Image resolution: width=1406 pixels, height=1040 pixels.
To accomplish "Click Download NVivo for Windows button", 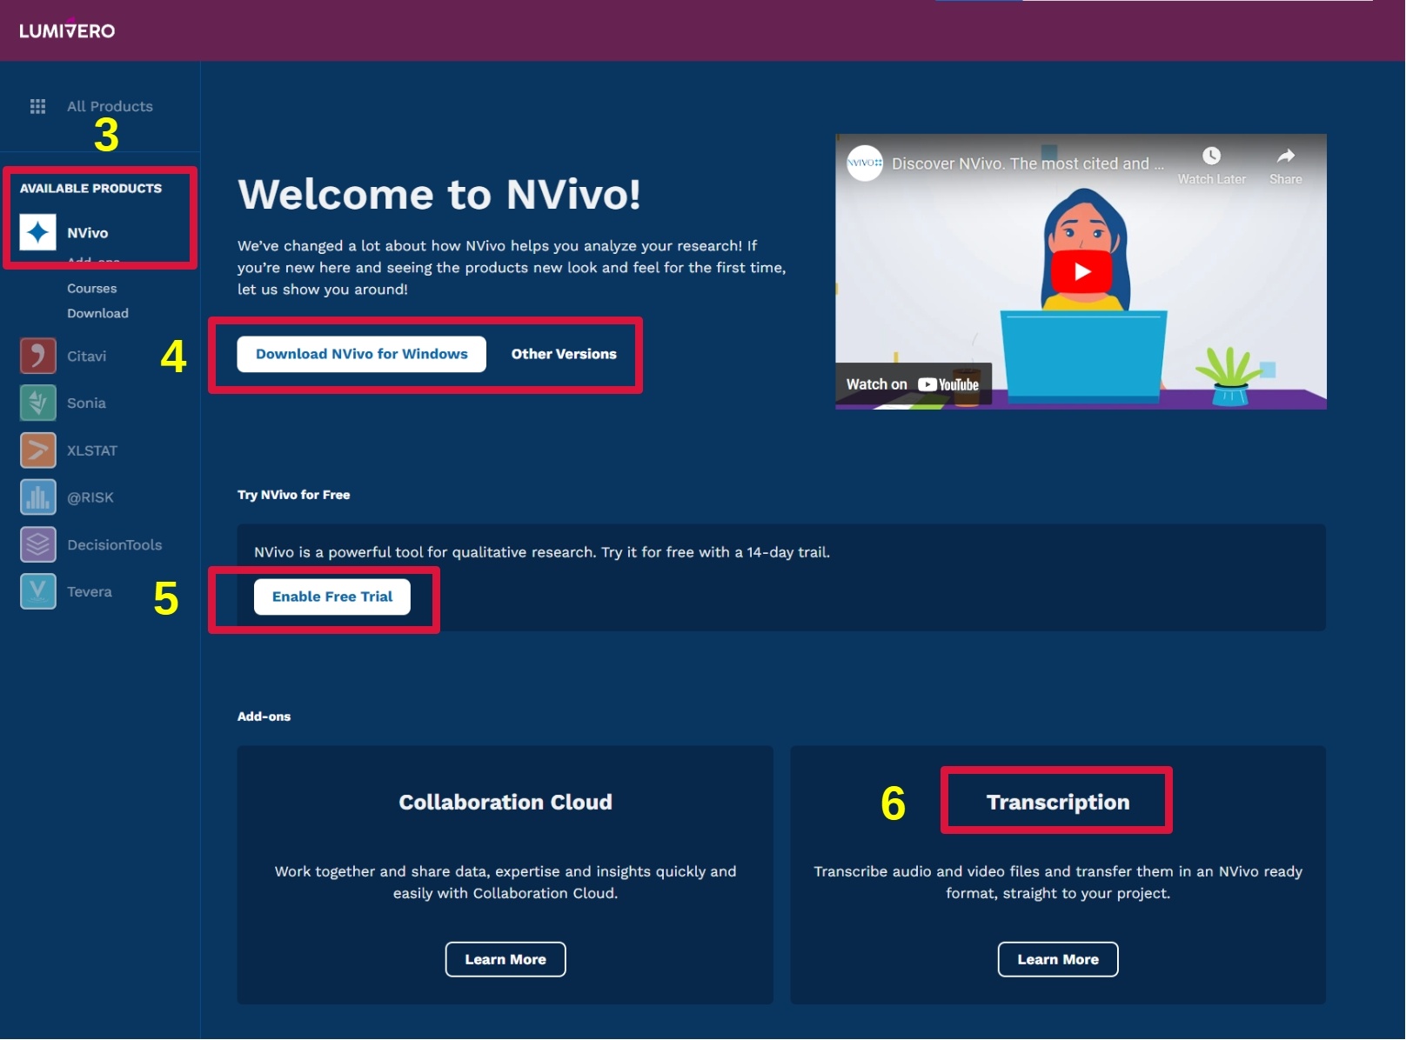I will pyautogui.click(x=362, y=354).
